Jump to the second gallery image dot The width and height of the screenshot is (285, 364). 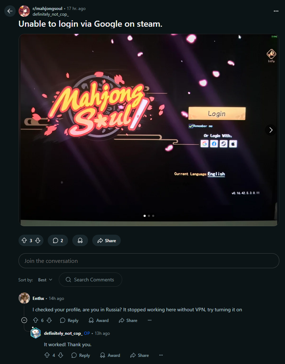pos(149,216)
